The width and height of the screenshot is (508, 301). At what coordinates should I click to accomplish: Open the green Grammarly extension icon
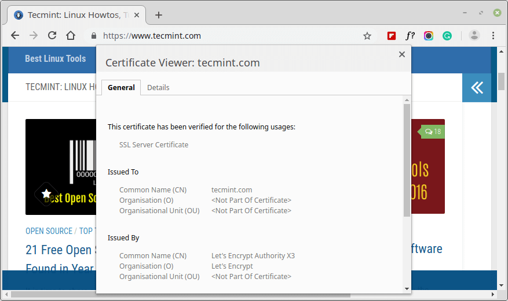447,36
